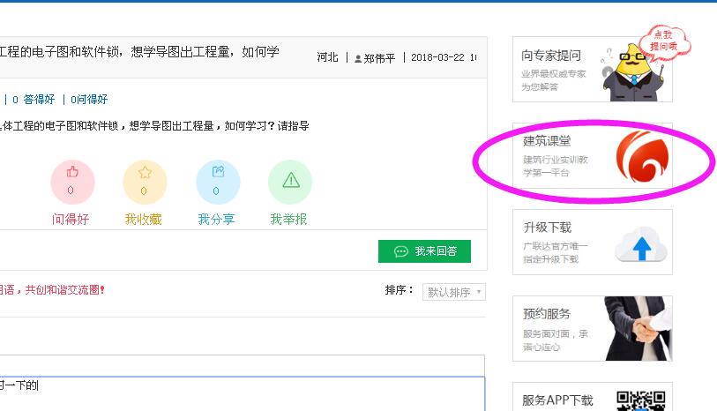Click the mascot in the ask-expert card
Viewport: 717px width, 411px height.
(x=633, y=72)
